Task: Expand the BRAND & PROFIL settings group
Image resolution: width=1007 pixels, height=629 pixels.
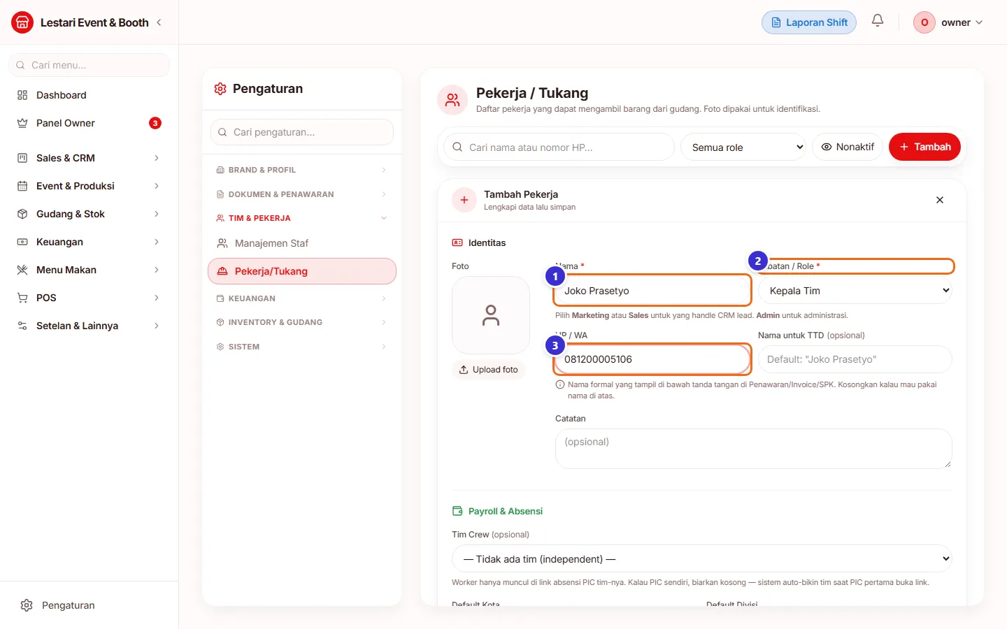Action: pyautogui.click(x=302, y=170)
